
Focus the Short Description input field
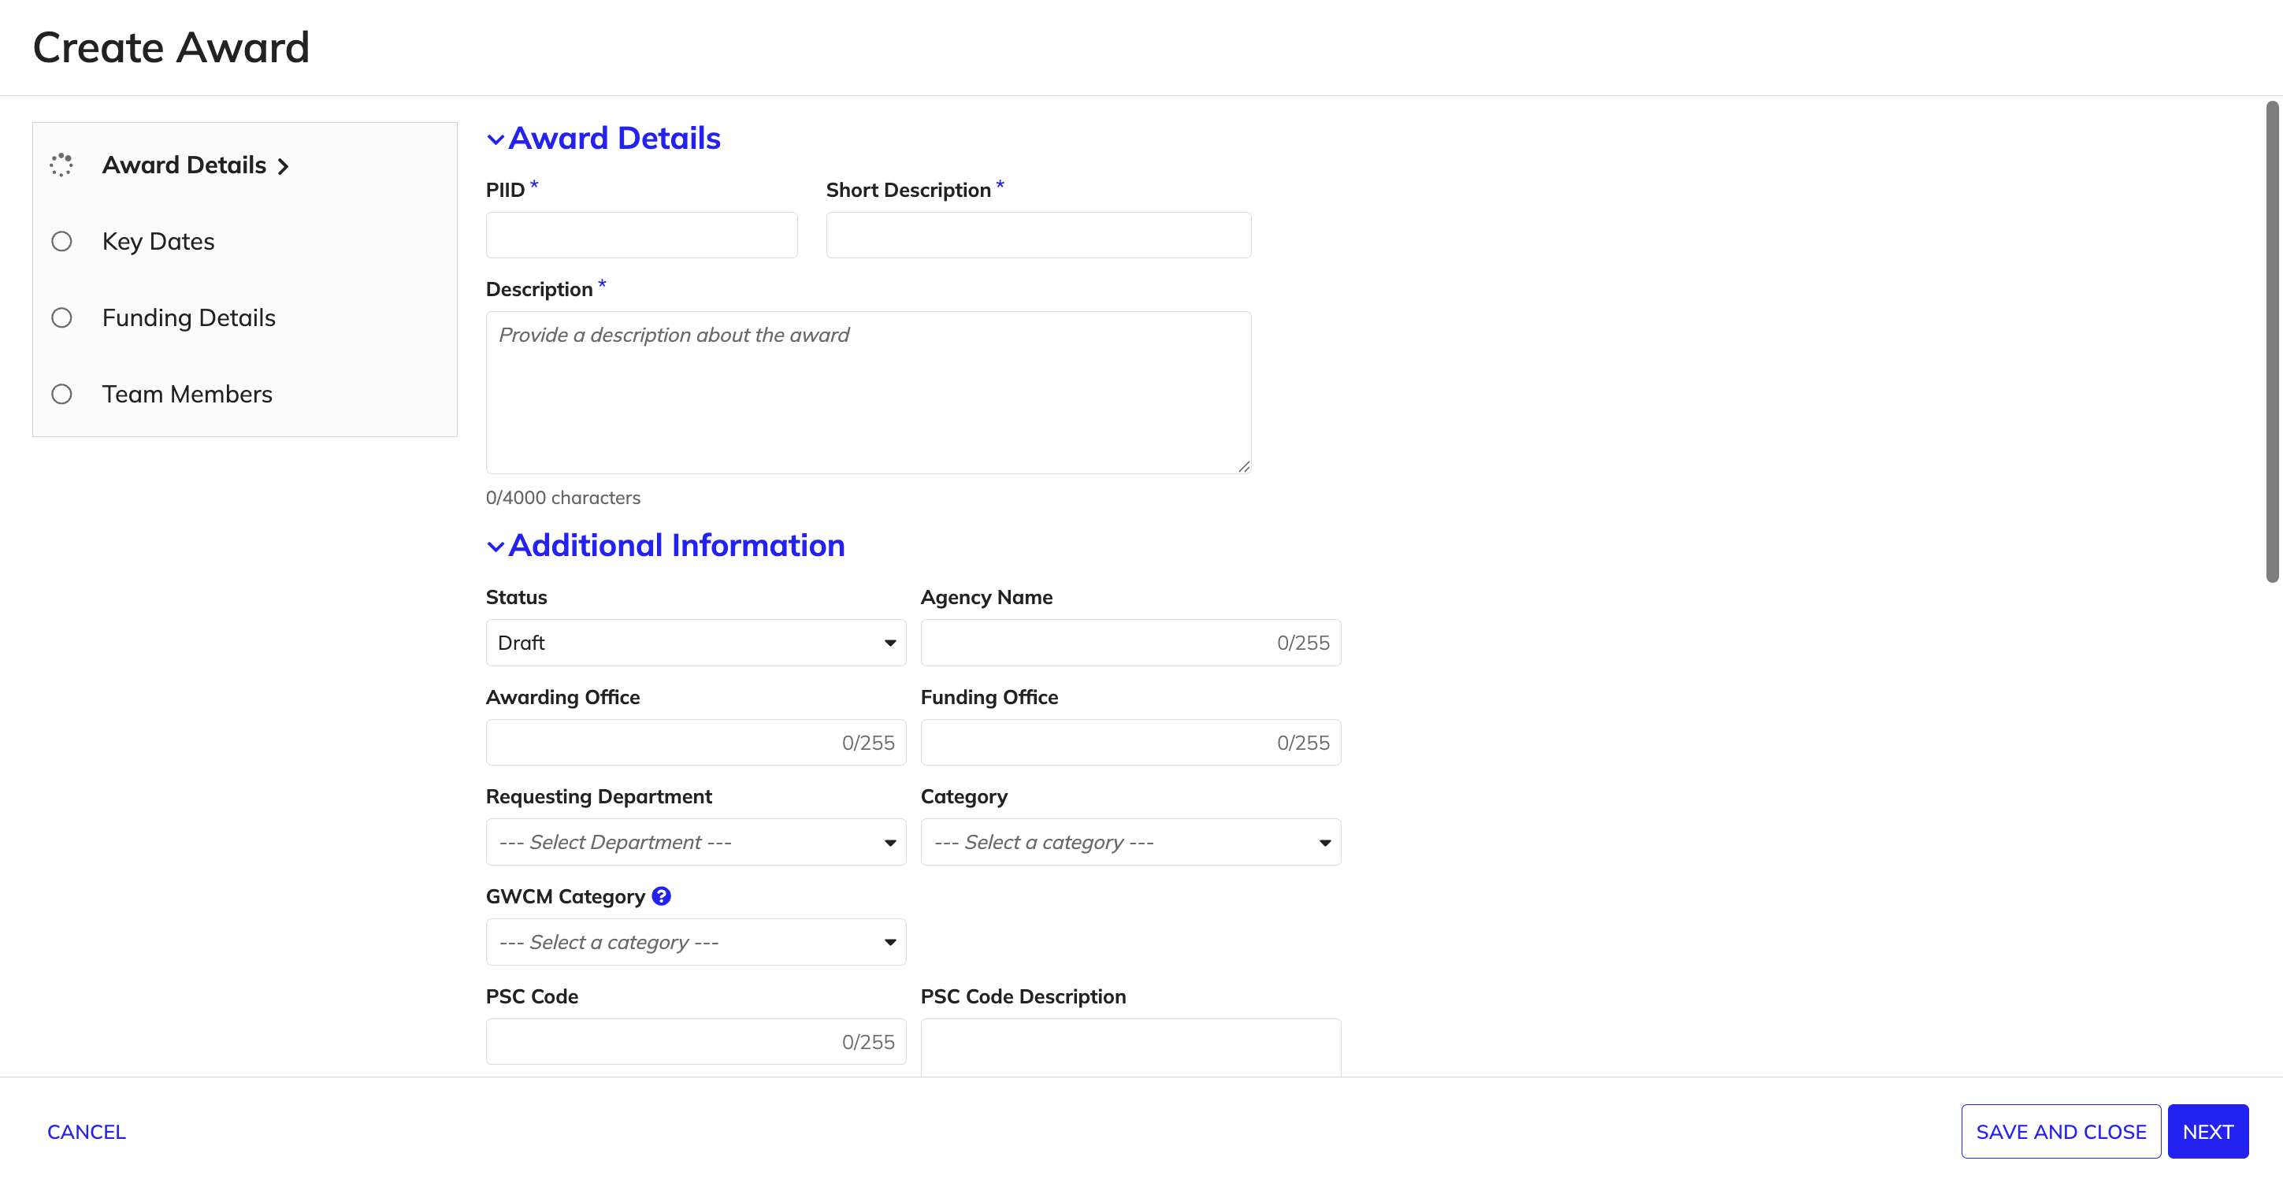(x=1038, y=235)
